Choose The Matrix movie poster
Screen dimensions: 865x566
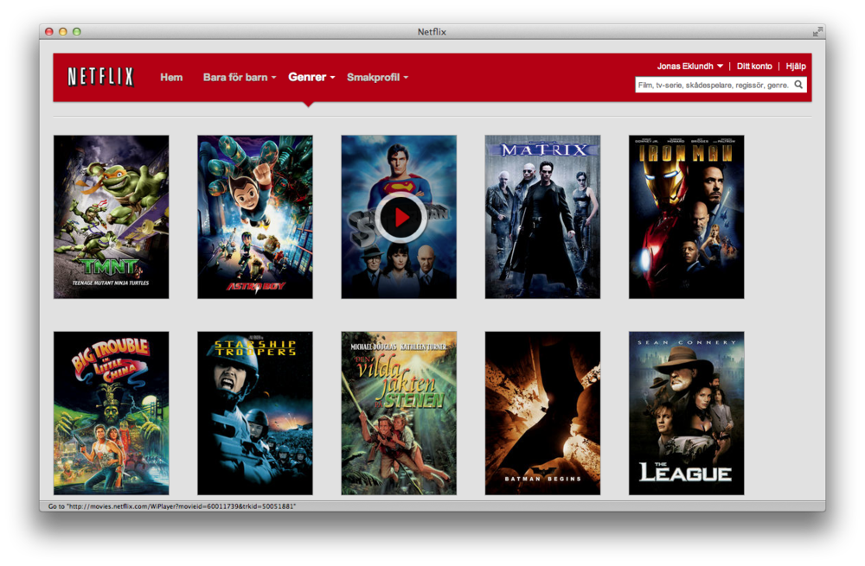click(542, 217)
